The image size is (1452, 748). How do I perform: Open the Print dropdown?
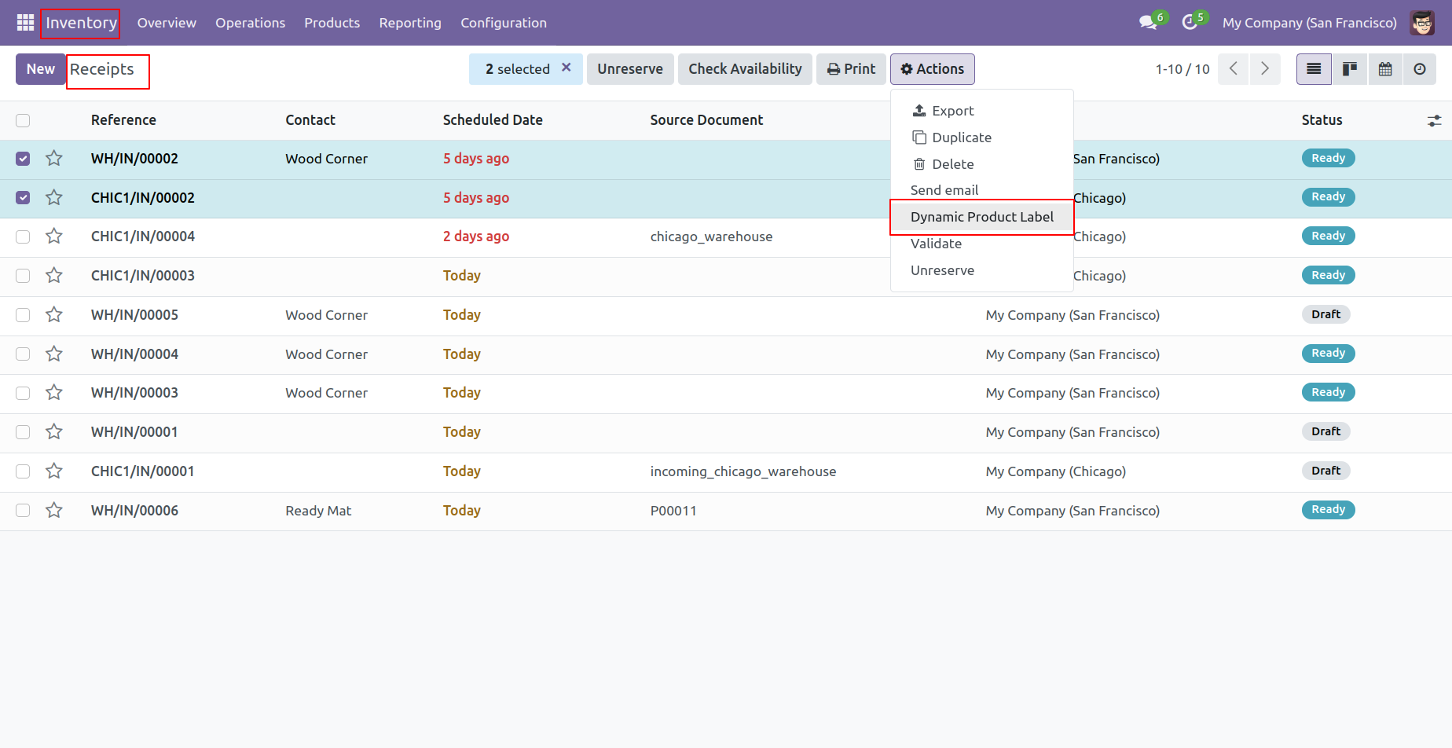click(851, 69)
